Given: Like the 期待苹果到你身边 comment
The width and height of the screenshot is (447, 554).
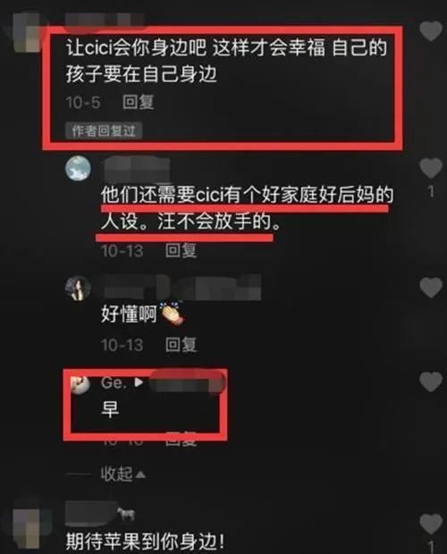Looking at the screenshot, I should [431, 524].
